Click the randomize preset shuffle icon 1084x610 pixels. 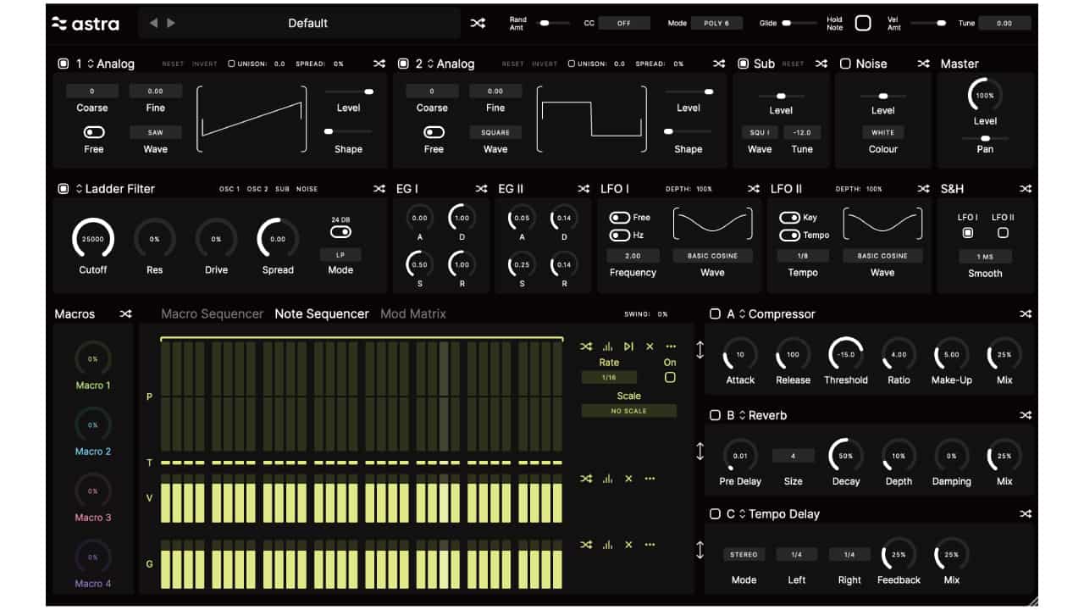(478, 24)
